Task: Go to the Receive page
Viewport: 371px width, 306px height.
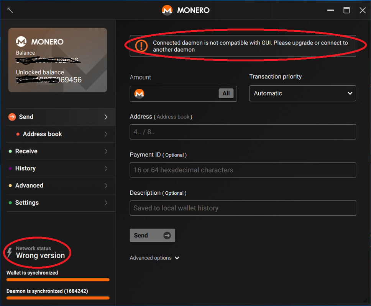Action: point(61,151)
